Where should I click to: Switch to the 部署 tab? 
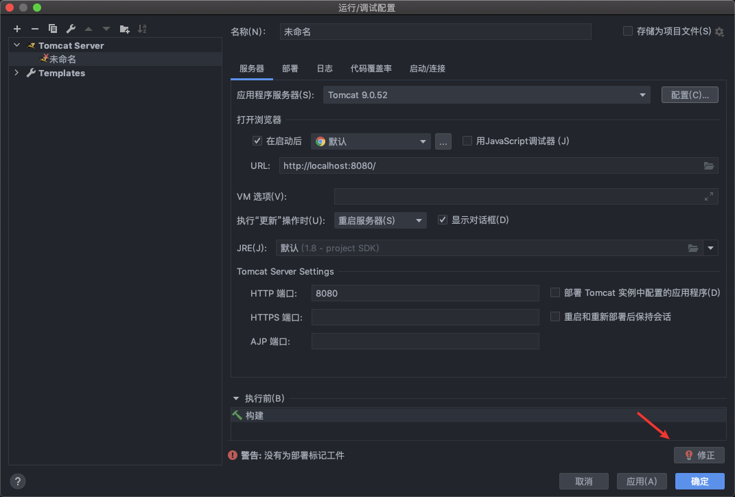[290, 69]
